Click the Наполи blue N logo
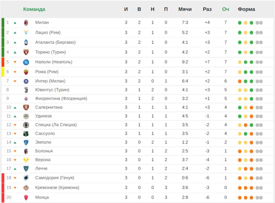The width and height of the screenshot is (275, 203). click(x=26, y=62)
